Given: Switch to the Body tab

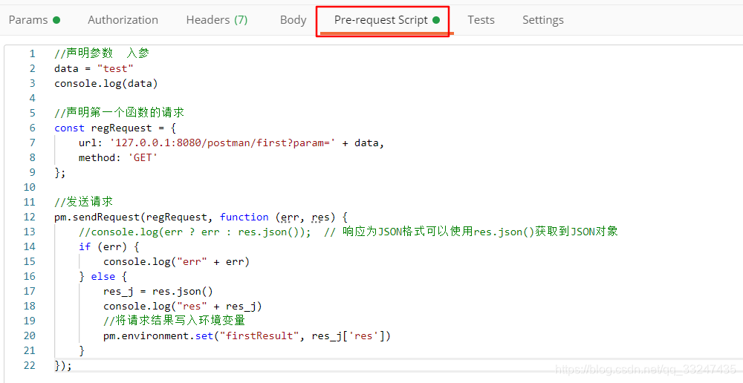Looking at the screenshot, I should tap(293, 20).
